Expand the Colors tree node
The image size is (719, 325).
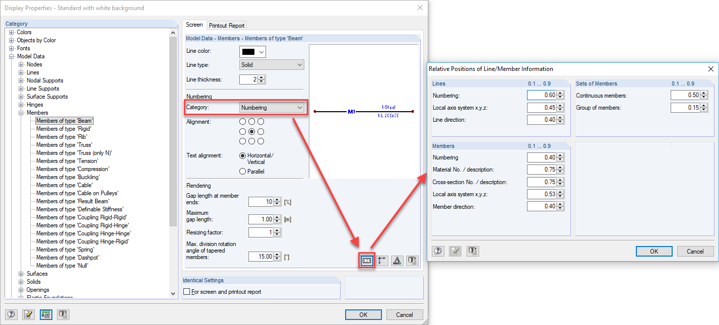12,32
